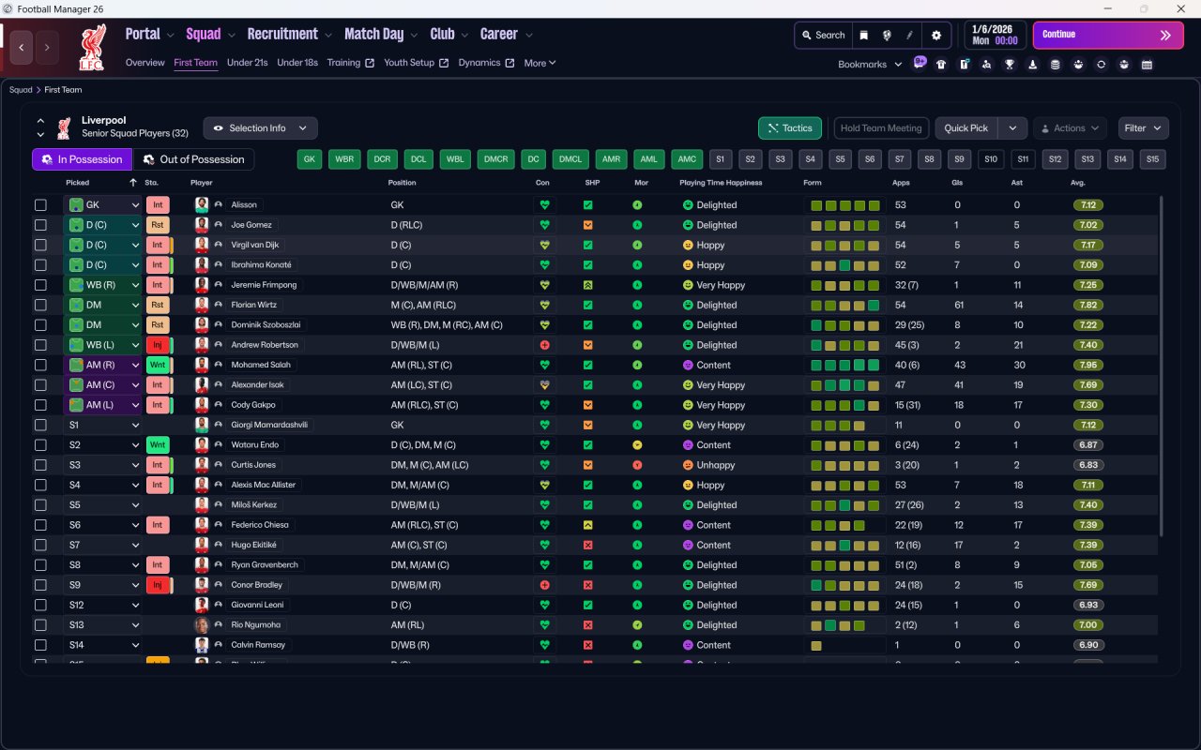Viewport: 1201px width, 750px height.
Task: Click Florian Wirtz's 7.82 average rating pill
Action: tap(1088, 305)
